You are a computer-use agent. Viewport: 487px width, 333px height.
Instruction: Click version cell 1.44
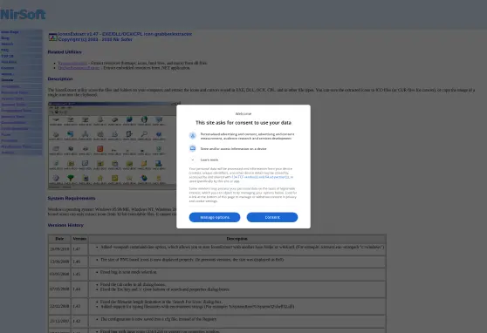click(79, 289)
